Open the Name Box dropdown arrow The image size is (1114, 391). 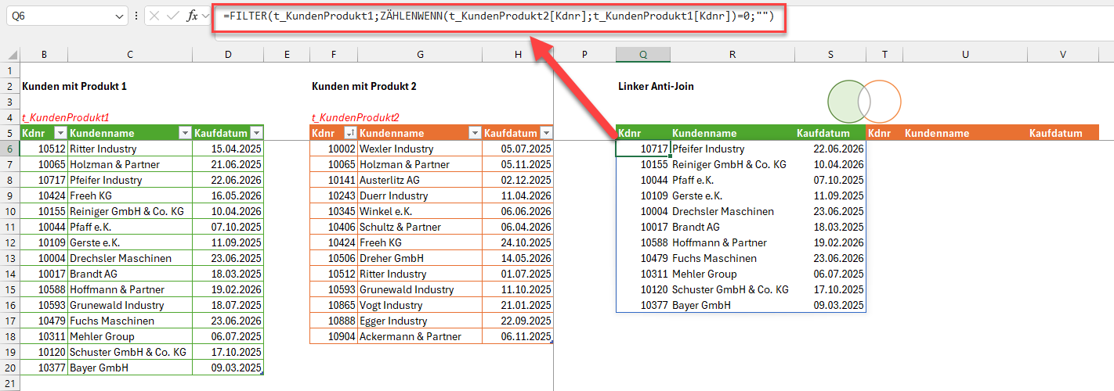[119, 16]
